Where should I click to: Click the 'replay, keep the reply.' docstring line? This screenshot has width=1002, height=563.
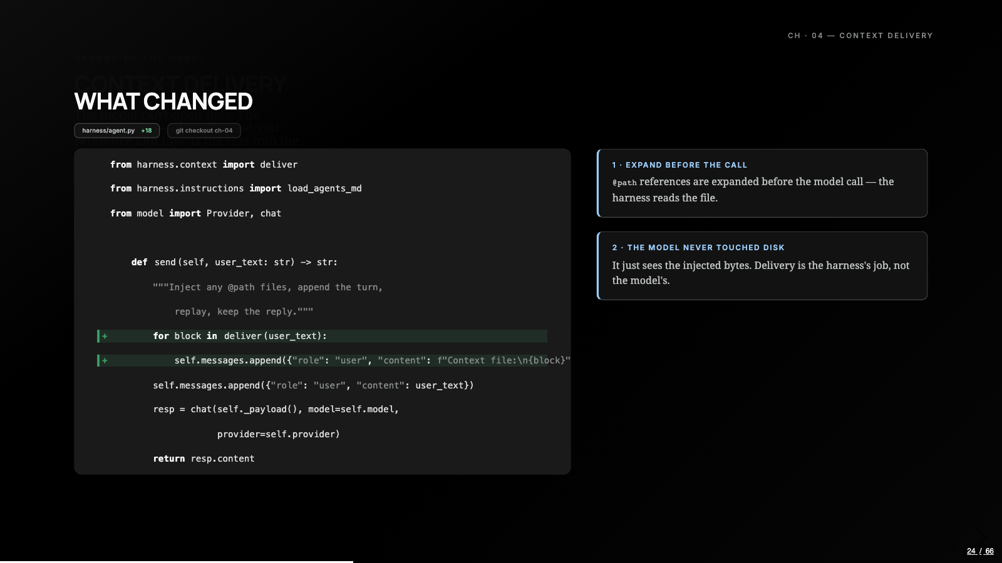pos(244,312)
